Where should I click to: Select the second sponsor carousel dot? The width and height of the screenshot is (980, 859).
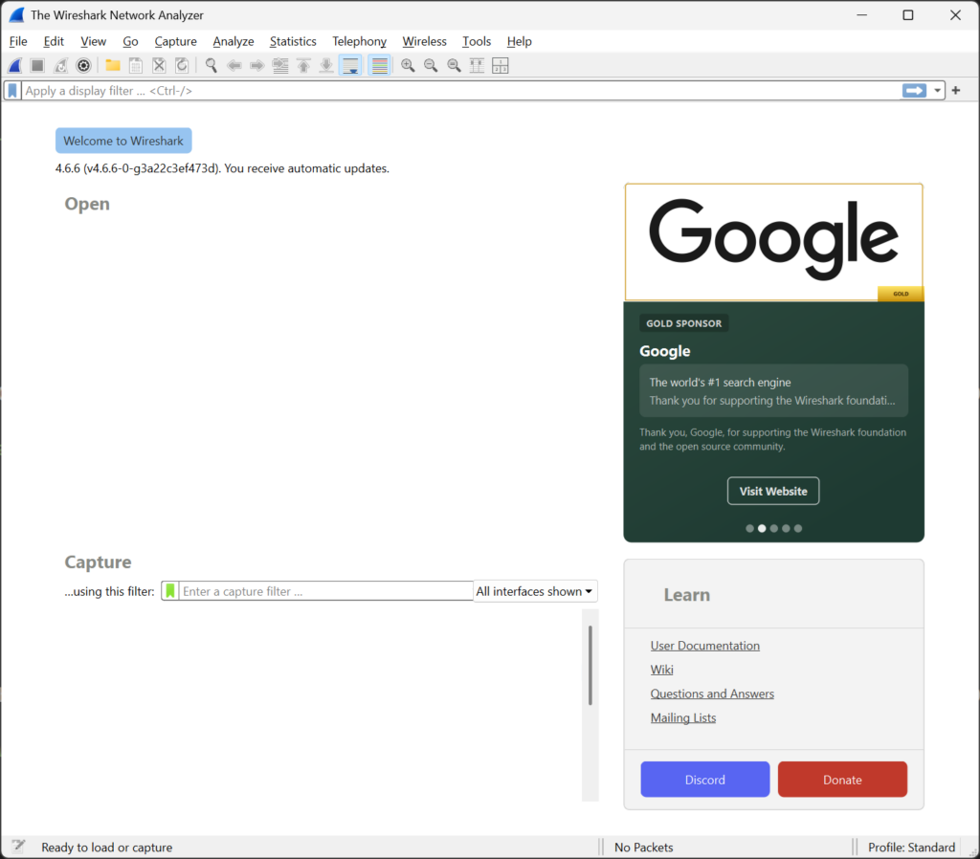[761, 529]
